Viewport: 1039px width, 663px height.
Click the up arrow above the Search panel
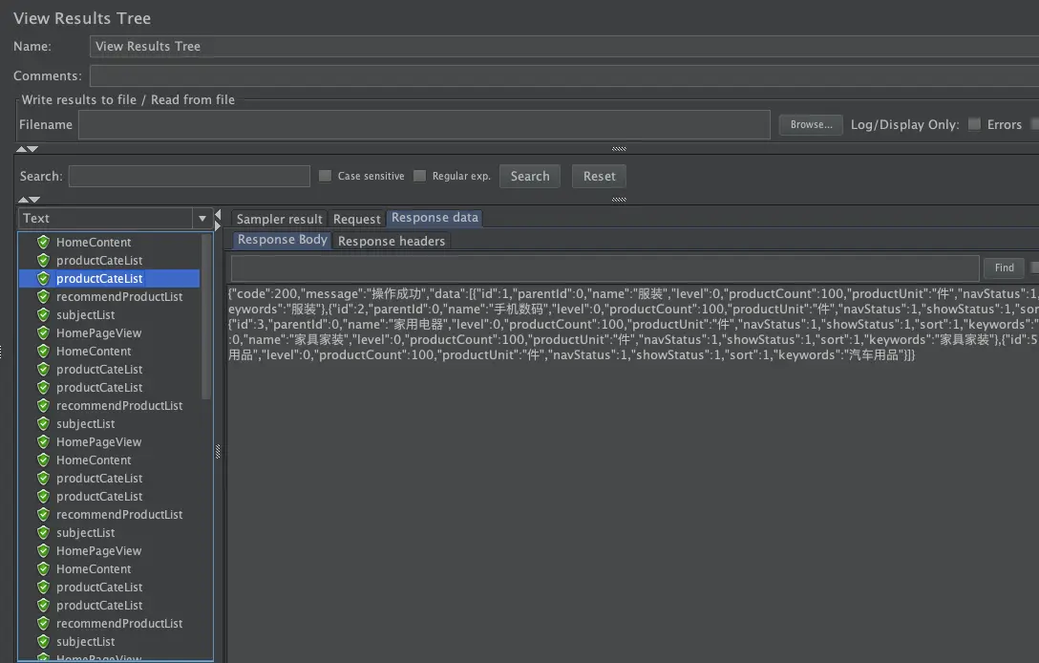21,149
